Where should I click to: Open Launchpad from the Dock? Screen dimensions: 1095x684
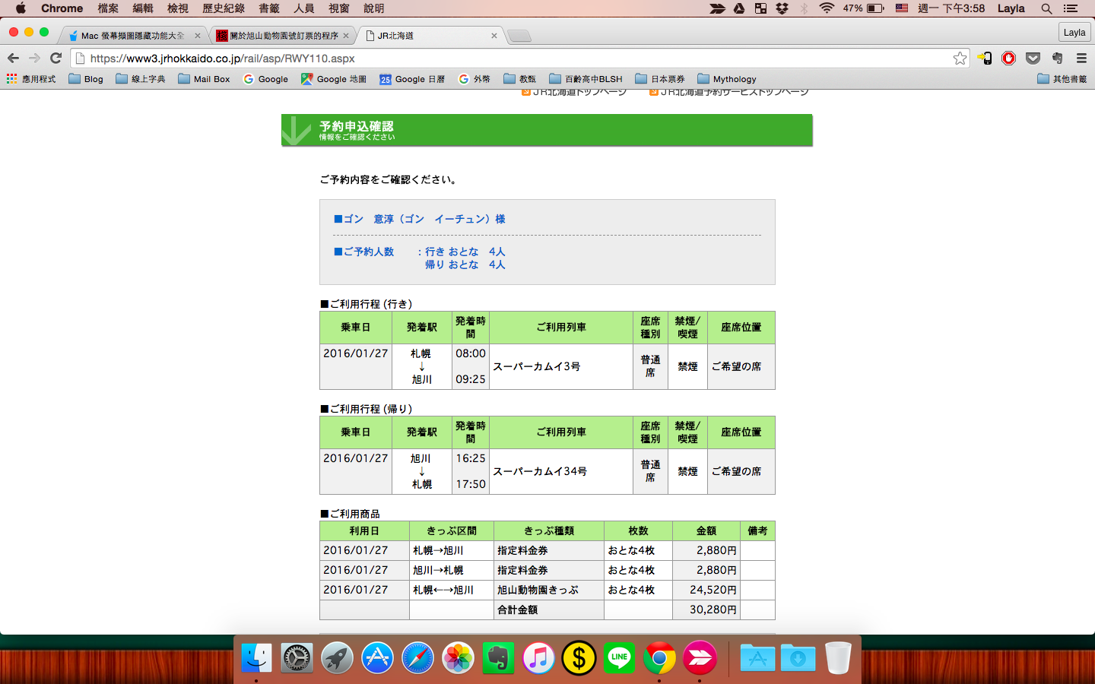pyautogui.click(x=337, y=658)
